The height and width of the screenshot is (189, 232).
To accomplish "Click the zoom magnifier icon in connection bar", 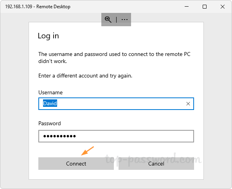I will point(108,20).
